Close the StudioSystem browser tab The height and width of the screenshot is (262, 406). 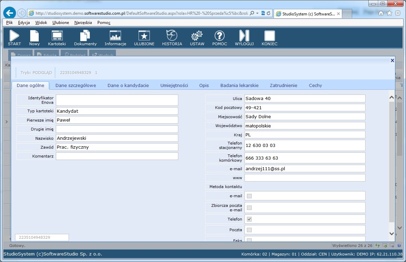click(x=338, y=14)
